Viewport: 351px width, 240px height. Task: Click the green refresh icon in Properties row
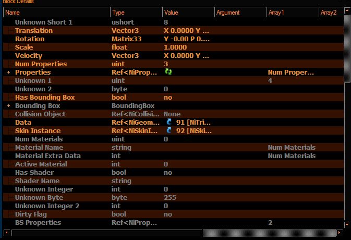tap(168, 72)
